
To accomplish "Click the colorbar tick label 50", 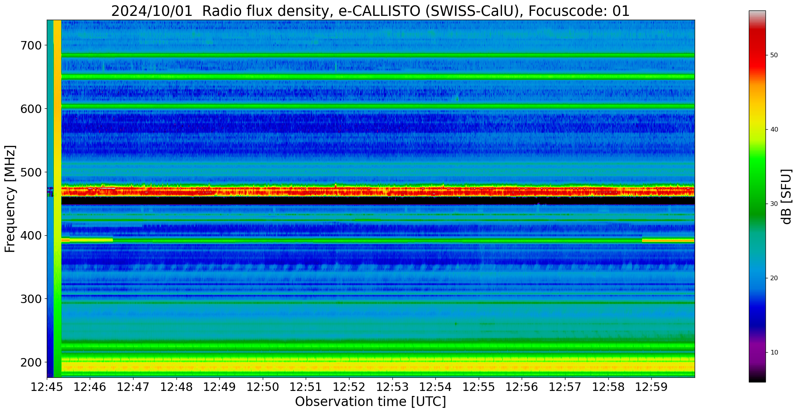I will (774, 55).
